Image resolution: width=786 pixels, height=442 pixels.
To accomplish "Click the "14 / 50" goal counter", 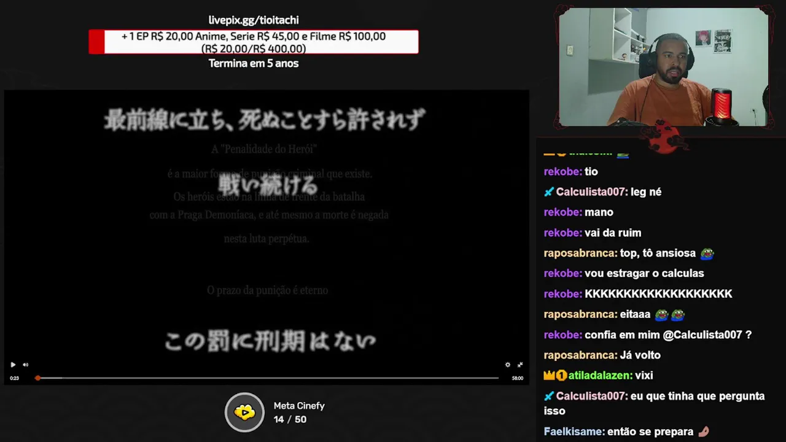I will pyautogui.click(x=290, y=419).
